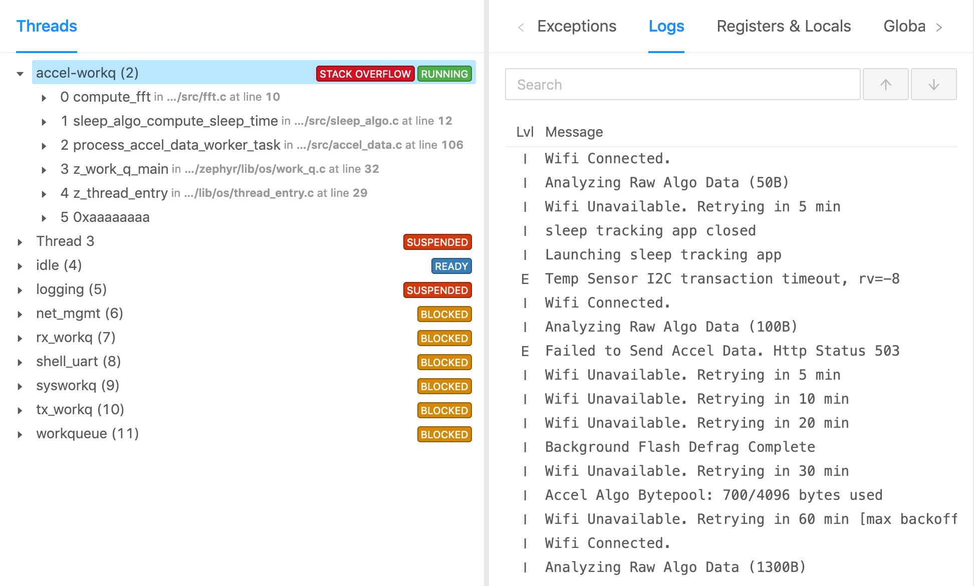Image resolution: width=974 pixels, height=586 pixels.
Task: Select the process_accel_data_worker_task frame
Action: click(176, 145)
